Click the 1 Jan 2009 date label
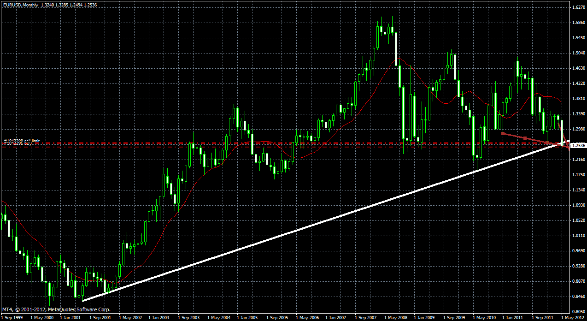The image size is (587, 321). pyautogui.click(x=424, y=318)
